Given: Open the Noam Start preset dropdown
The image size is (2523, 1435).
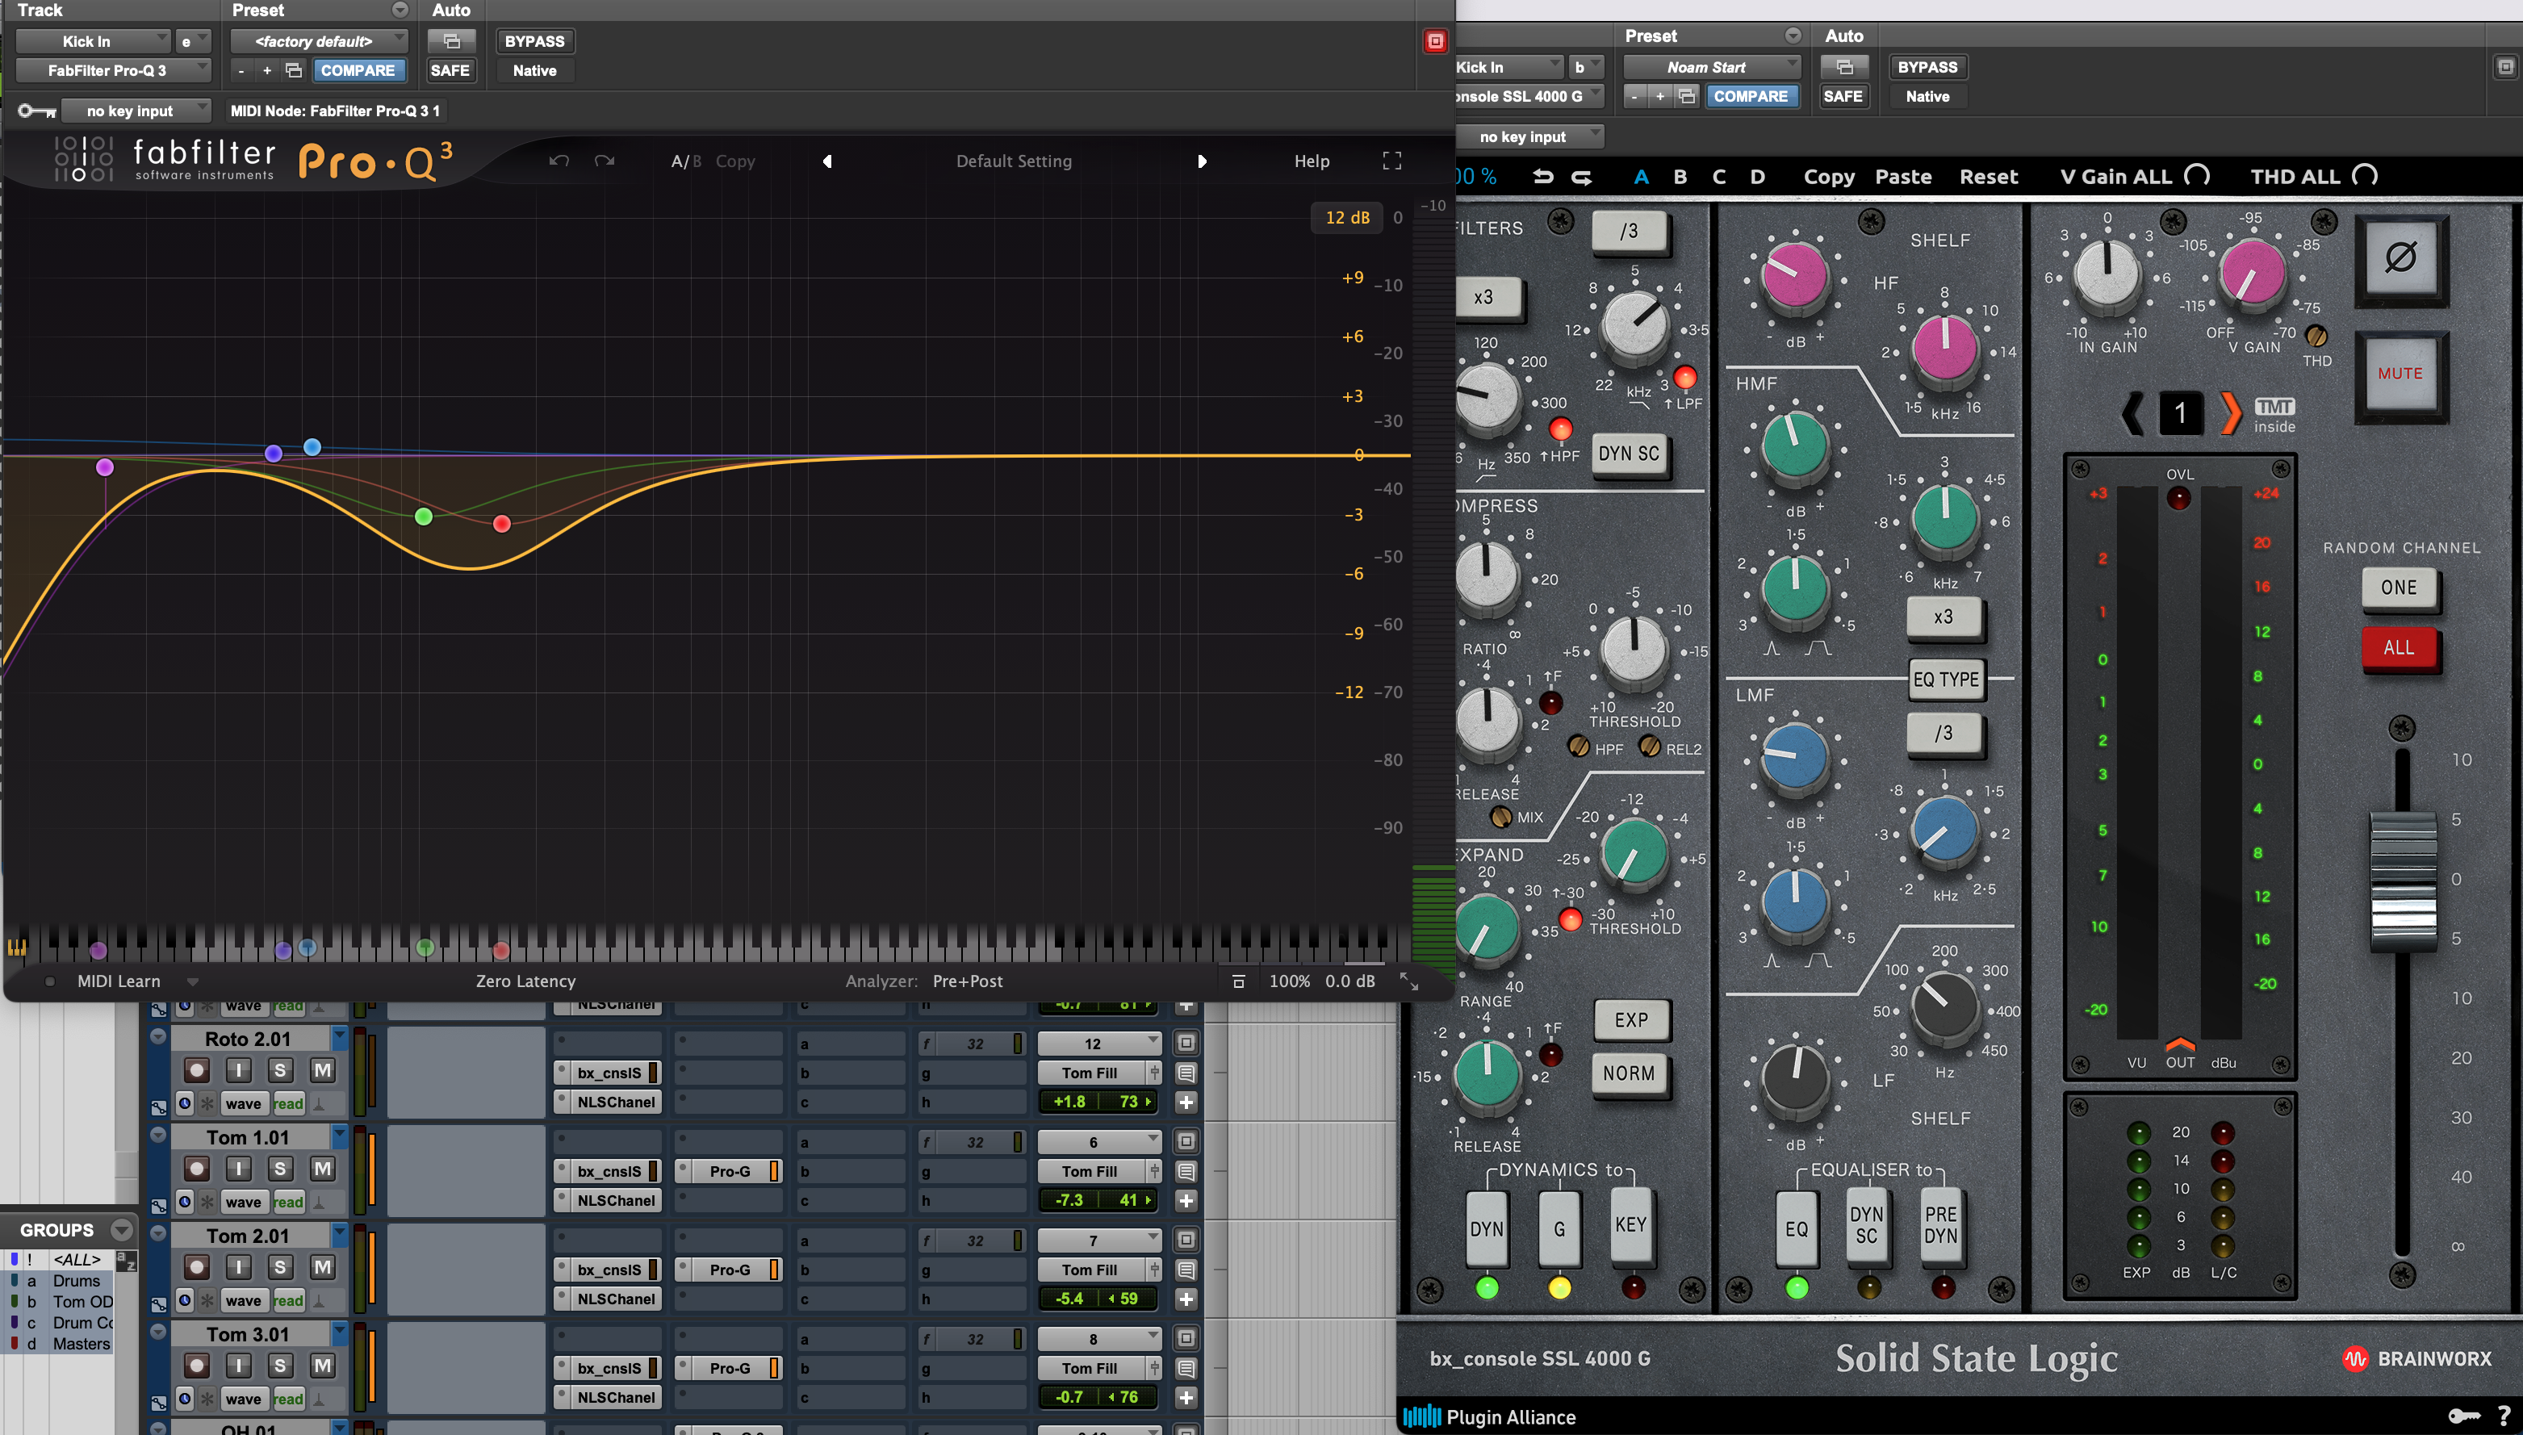Looking at the screenshot, I should tap(1712, 67).
